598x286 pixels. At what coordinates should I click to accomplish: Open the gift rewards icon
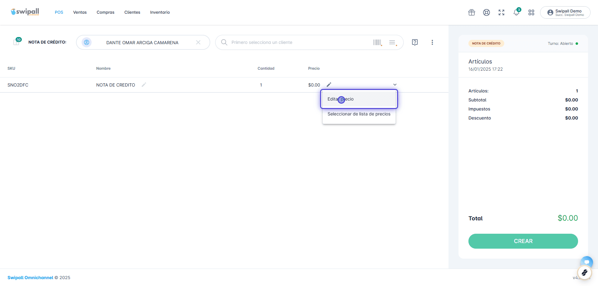(x=472, y=12)
